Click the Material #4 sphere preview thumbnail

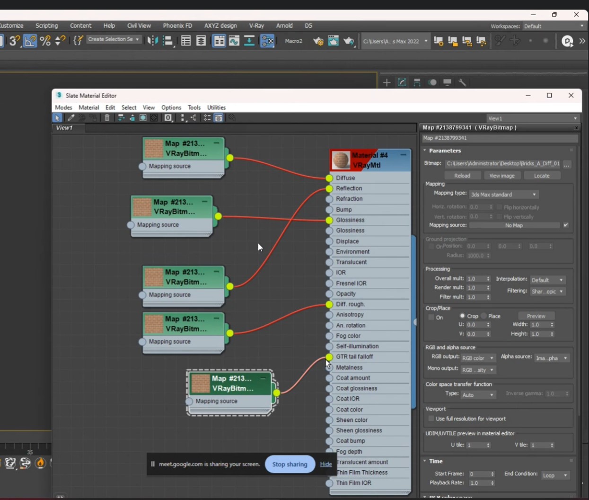341,161
